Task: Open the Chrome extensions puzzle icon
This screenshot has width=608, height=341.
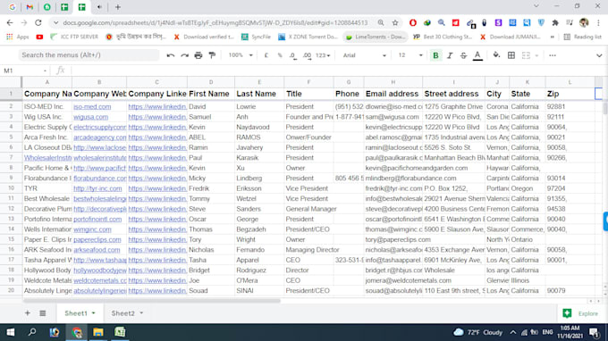Action: tap(555, 23)
